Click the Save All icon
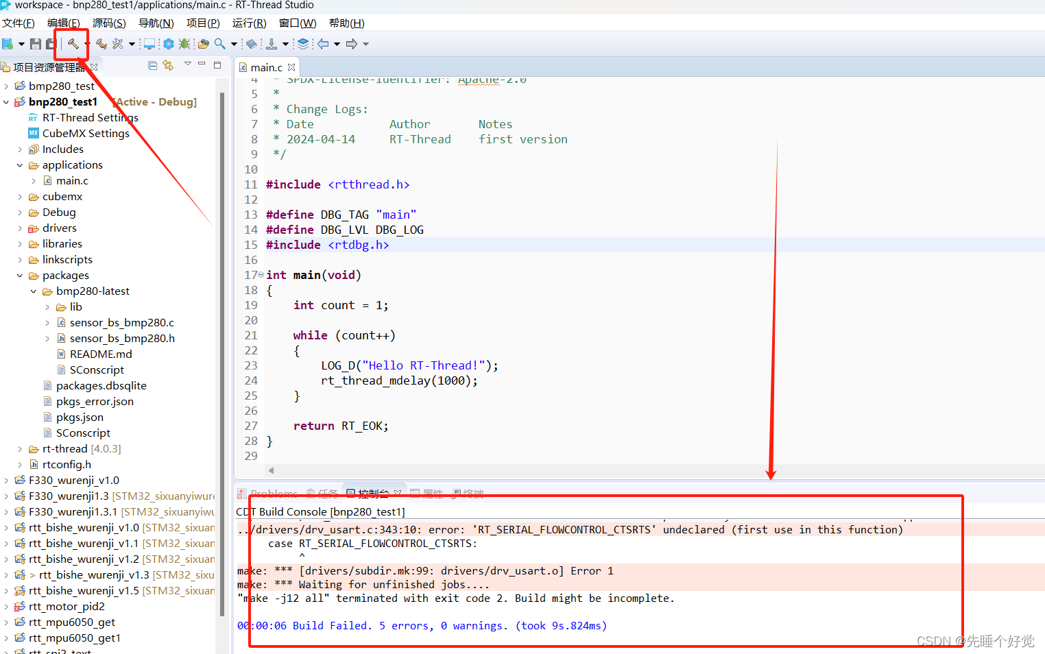This screenshot has width=1045, height=654. point(50,44)
